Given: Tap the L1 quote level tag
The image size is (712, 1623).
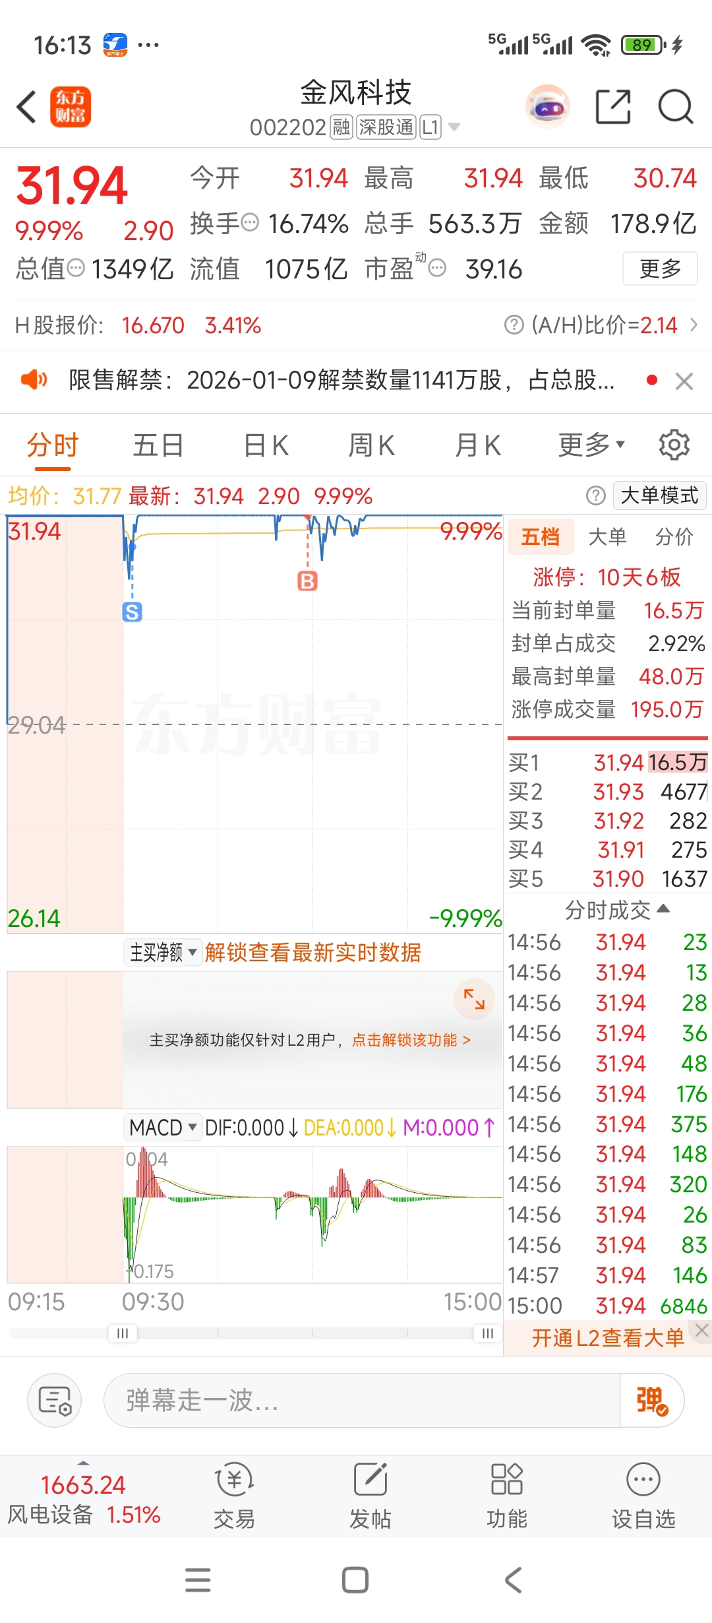Looking at the screenshot, I should [430, 127].
